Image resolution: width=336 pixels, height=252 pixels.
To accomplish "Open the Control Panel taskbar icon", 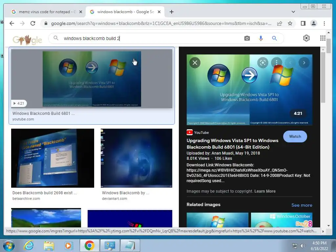I will 110,245.
